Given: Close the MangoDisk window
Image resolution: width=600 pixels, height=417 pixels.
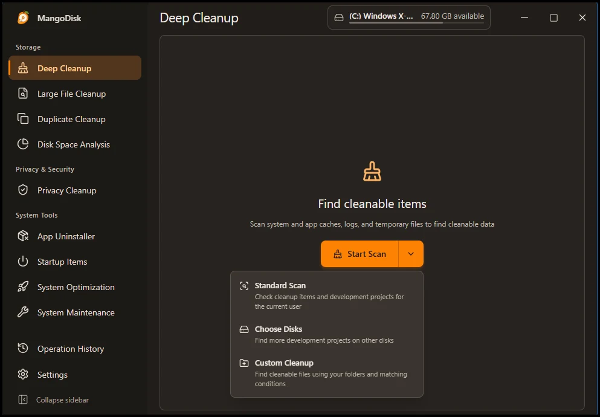Looking at the screenshot, I should pos(582,18).
